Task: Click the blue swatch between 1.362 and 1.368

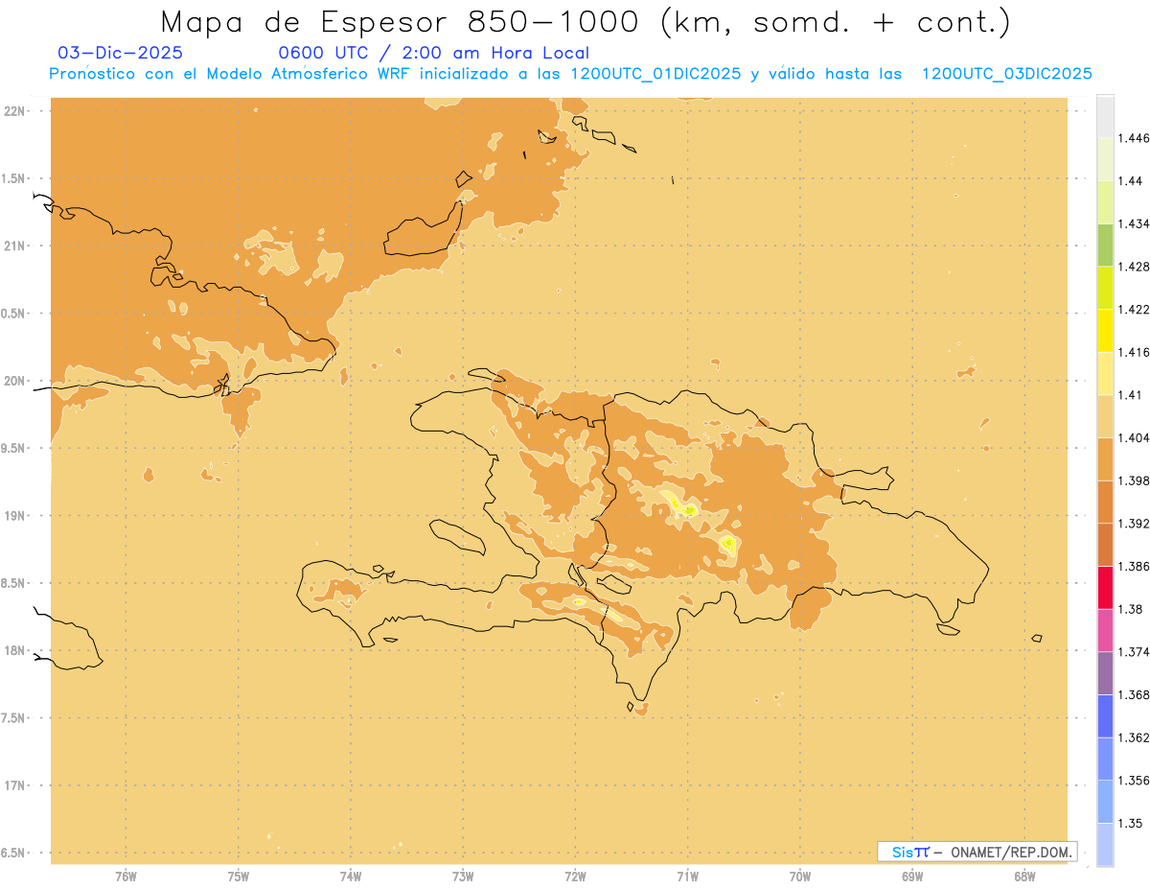Action: point(1105,715)
